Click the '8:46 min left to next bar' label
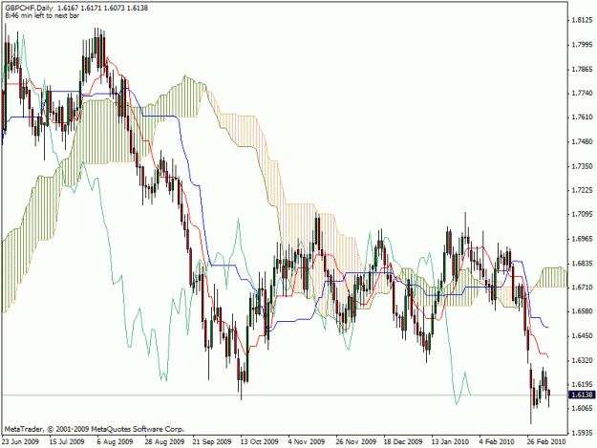597x448 pixels. (42, 15)
